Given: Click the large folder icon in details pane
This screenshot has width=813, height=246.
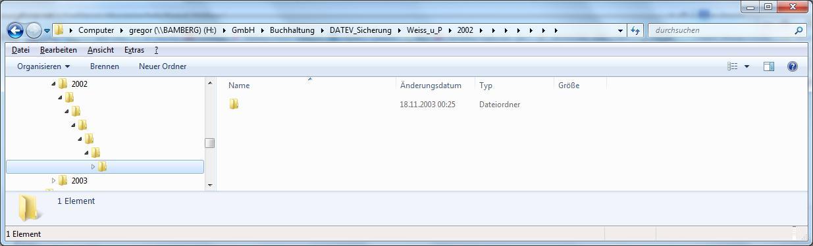Looking at the screenshot, I should pyautogui.click(x=29, y=208).
